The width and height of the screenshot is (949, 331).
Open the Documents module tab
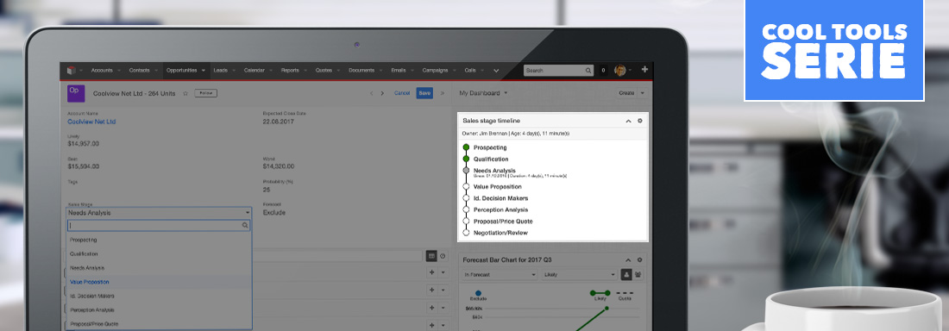362,70
